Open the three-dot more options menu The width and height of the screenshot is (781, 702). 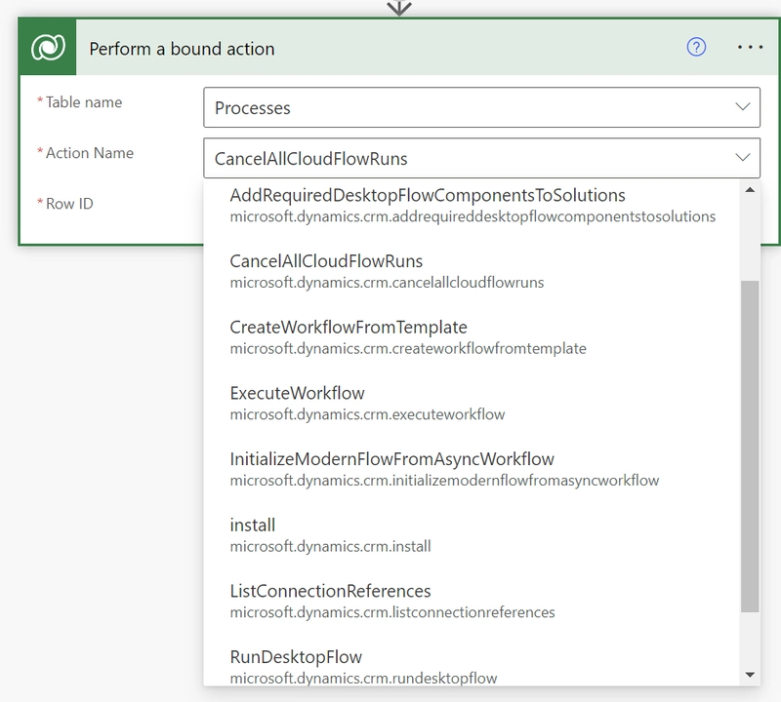[x=750, y=48]
